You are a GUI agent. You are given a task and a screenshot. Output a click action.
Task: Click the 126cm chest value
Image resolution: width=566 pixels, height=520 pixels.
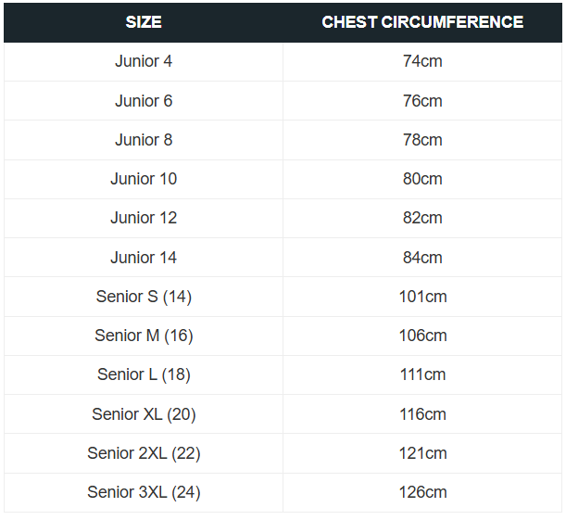click(x=422, y=492)
